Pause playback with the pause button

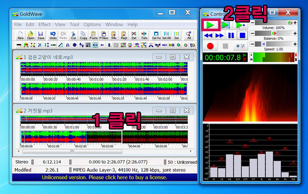pos(231,35)
